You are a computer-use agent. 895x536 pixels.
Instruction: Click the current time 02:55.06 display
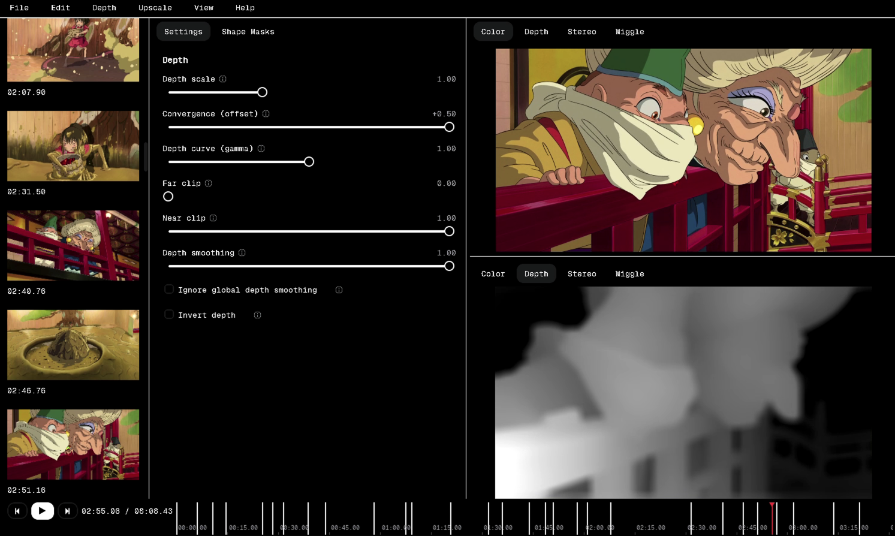coord(101,511)
